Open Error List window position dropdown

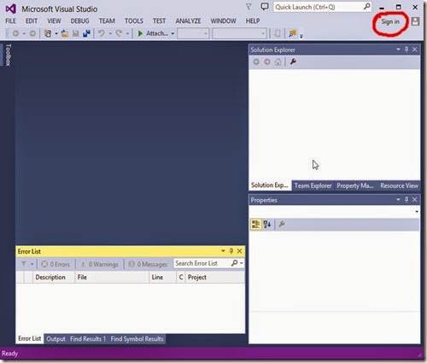coord(223,251)
